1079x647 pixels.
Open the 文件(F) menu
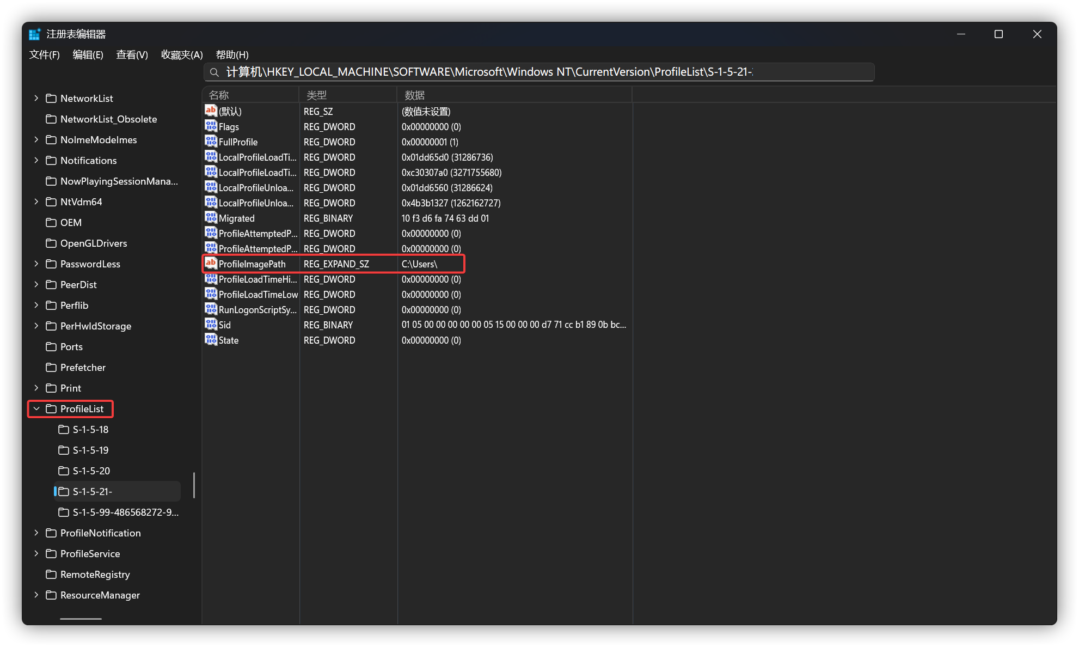click(45, 54)
